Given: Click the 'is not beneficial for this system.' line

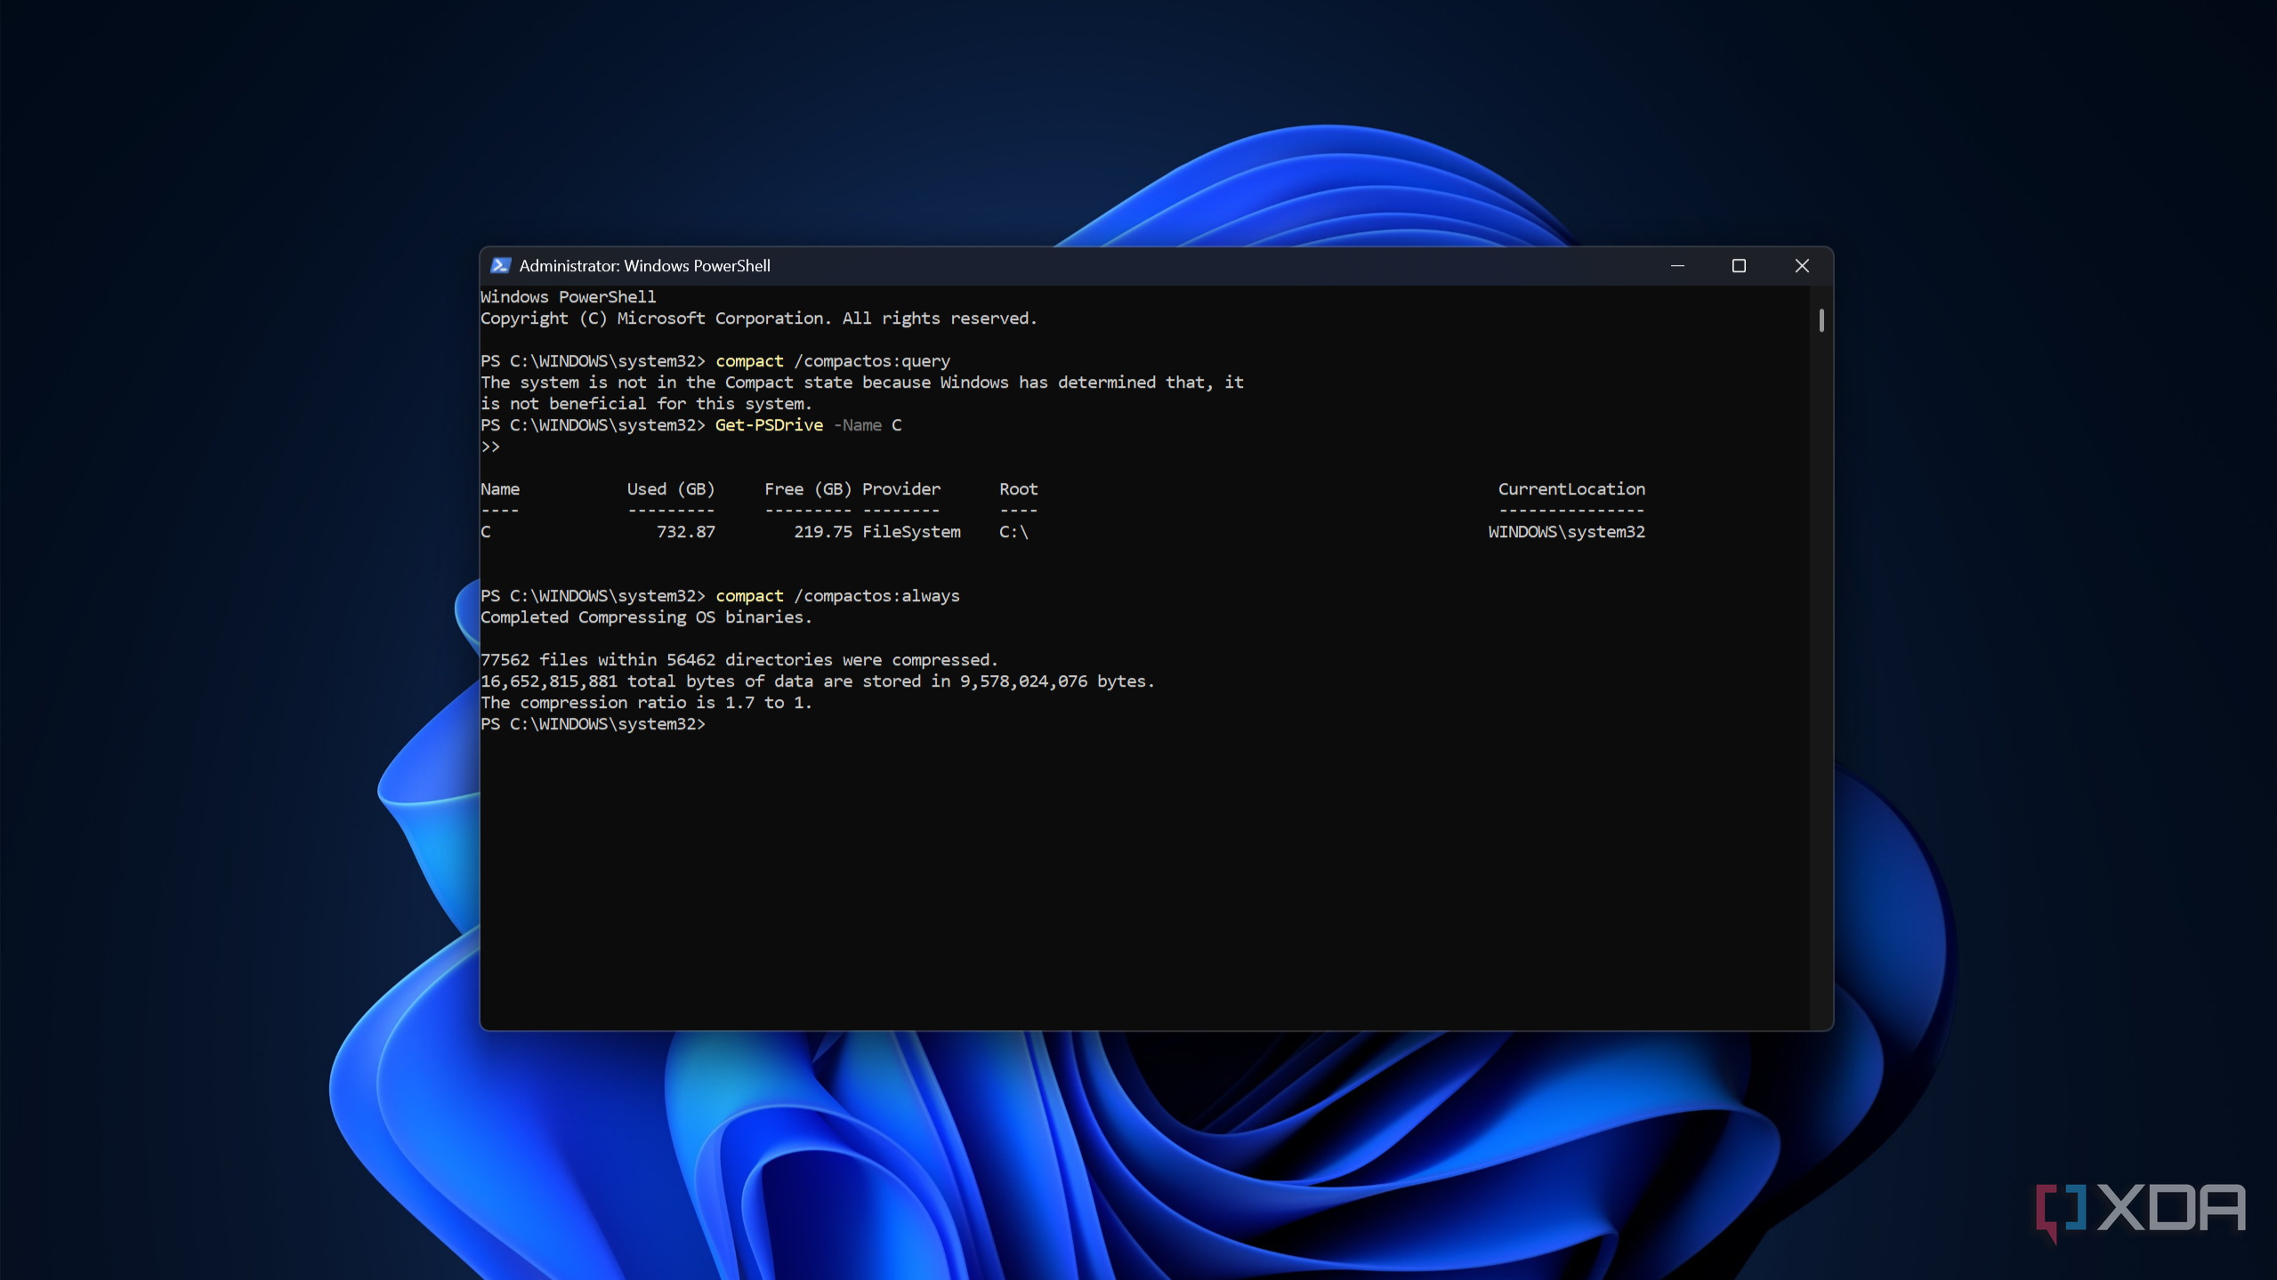Looking at the screenshot, I should pyautogui.click(x=646, y=404).
